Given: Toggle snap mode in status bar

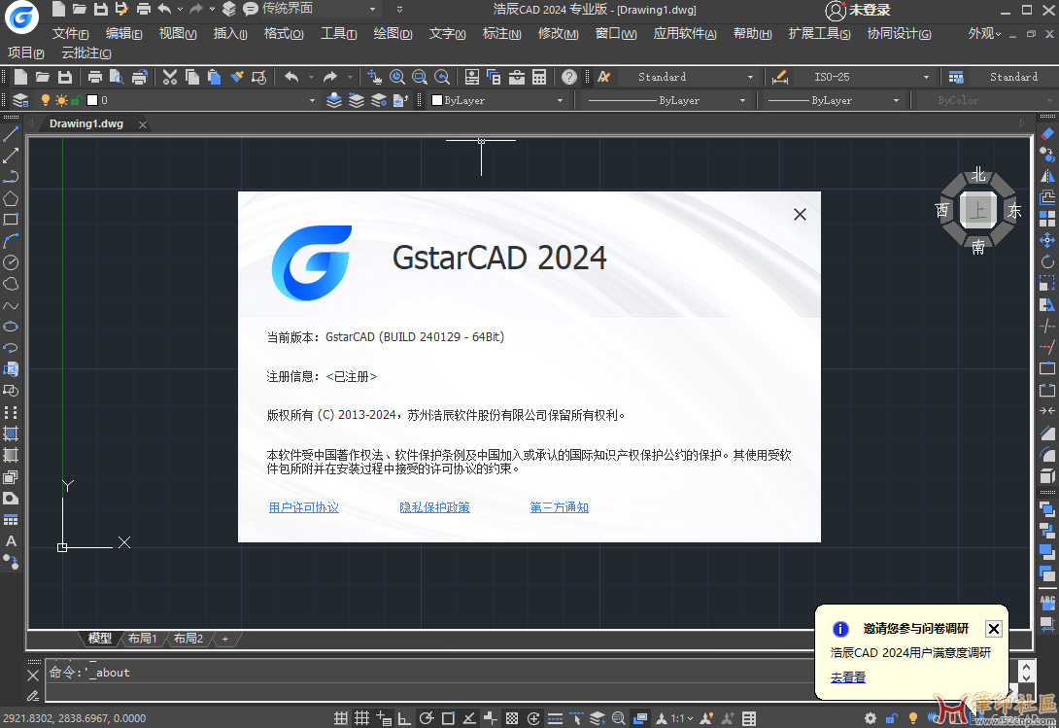Looking at the screenshot, I should click(341, 718).
